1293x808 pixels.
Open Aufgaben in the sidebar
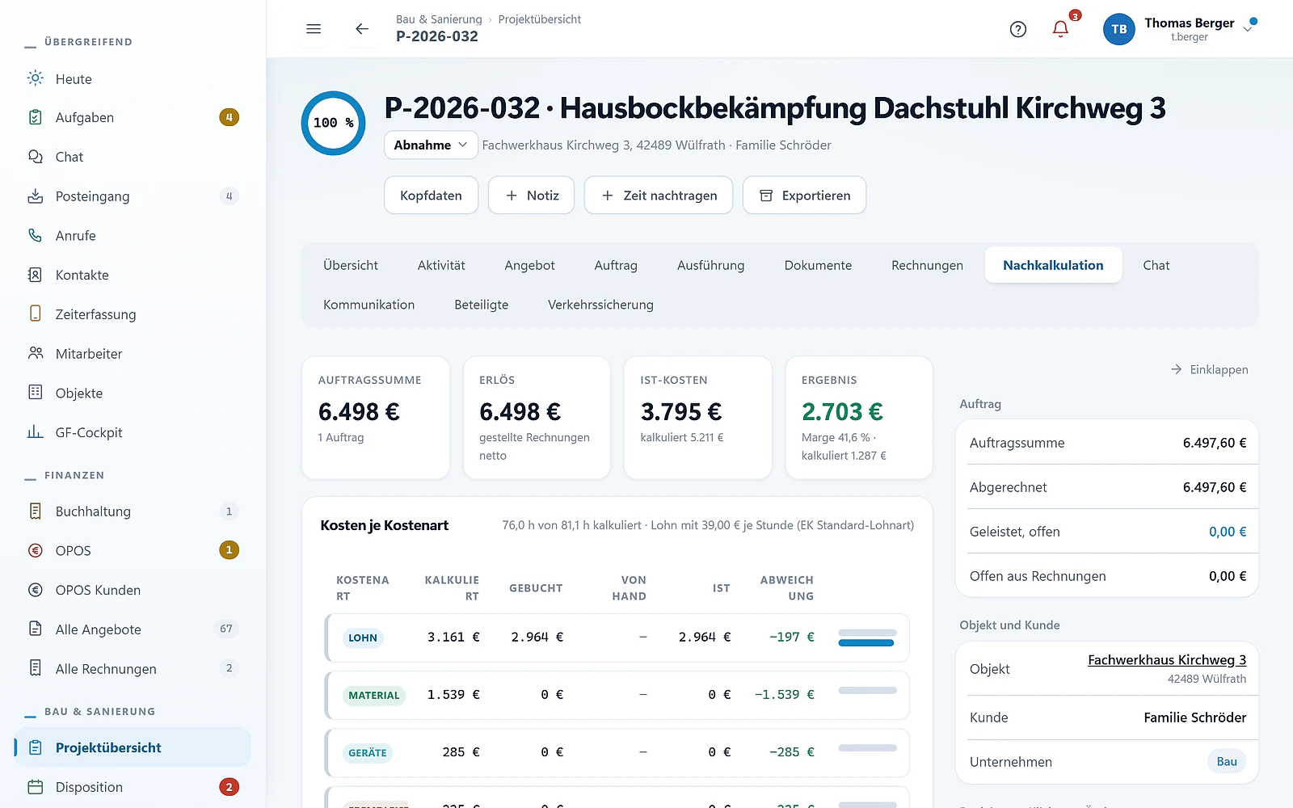click(x=133, y=118)
